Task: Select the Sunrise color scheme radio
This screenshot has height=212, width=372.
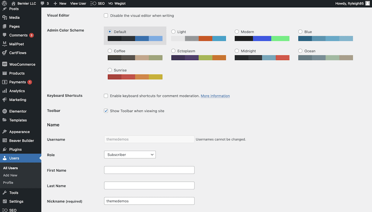Action: [x=110, y=70]
